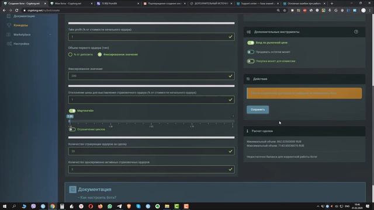Focus the safety orders per deal input
The height and width of the screenshot is (210, 374).
pyautogui.click(x=151, y=151)
